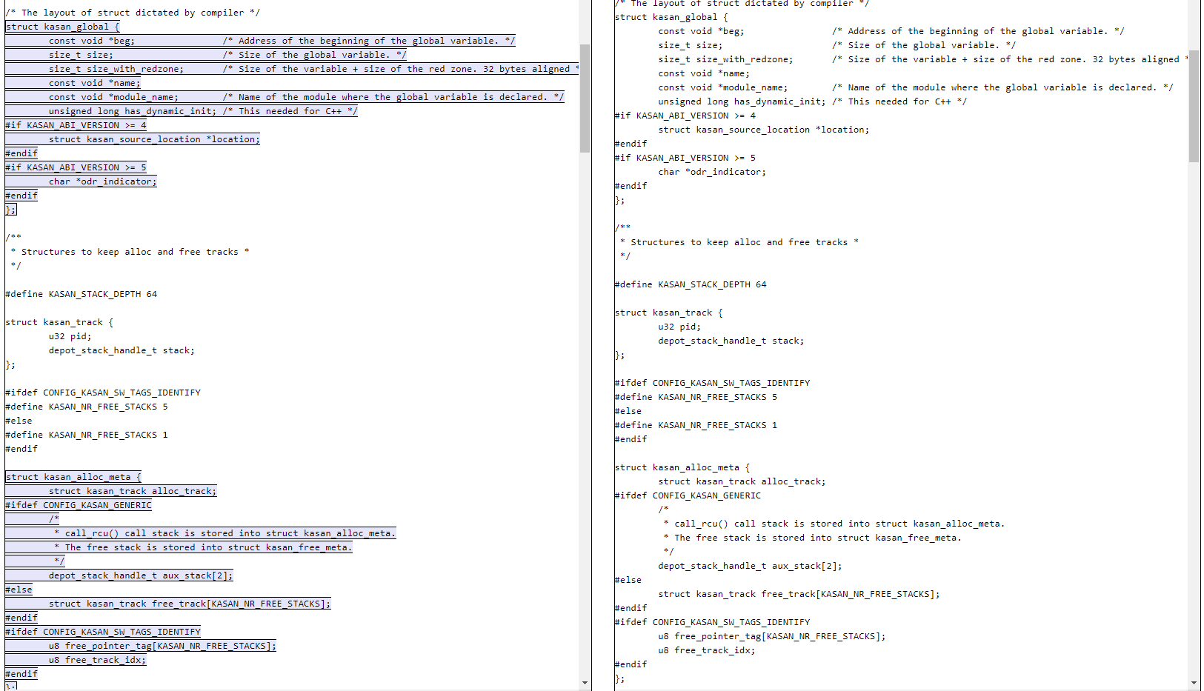Click 'const void *module_name;' in left pane

tap(113, 97)
